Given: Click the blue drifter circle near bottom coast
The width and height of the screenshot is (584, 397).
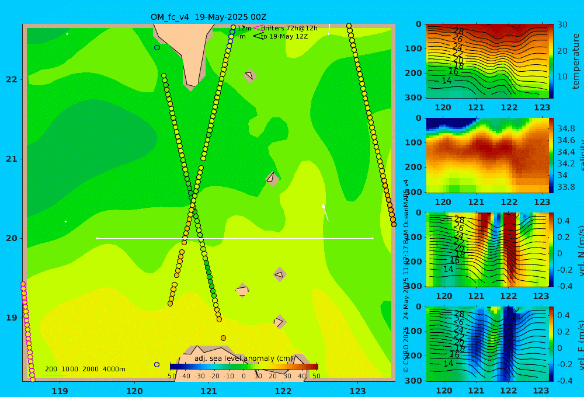Looking at the screenshot, I should (x=157, y=365).
